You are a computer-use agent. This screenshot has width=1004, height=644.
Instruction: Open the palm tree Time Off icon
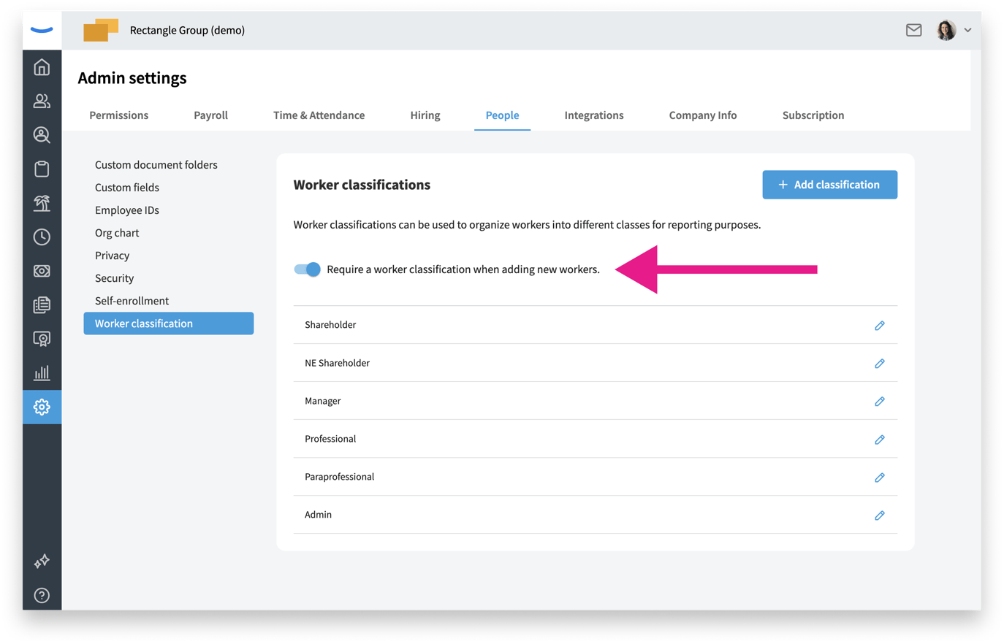tap(42, 203)
